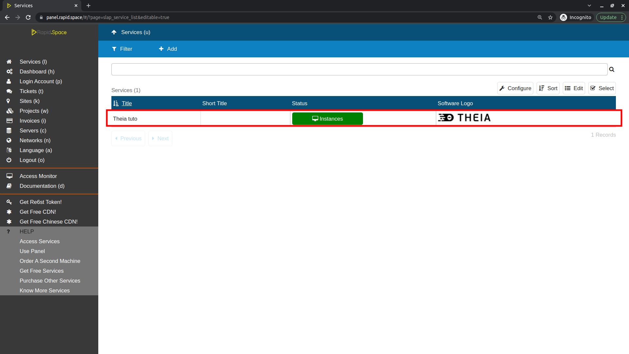Click Title column header to sort
The image size is (629, 354).
[126, 103]
